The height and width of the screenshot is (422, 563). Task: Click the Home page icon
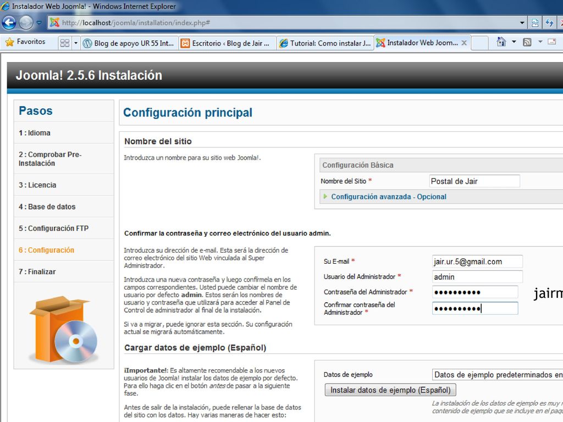coord(501,42)
